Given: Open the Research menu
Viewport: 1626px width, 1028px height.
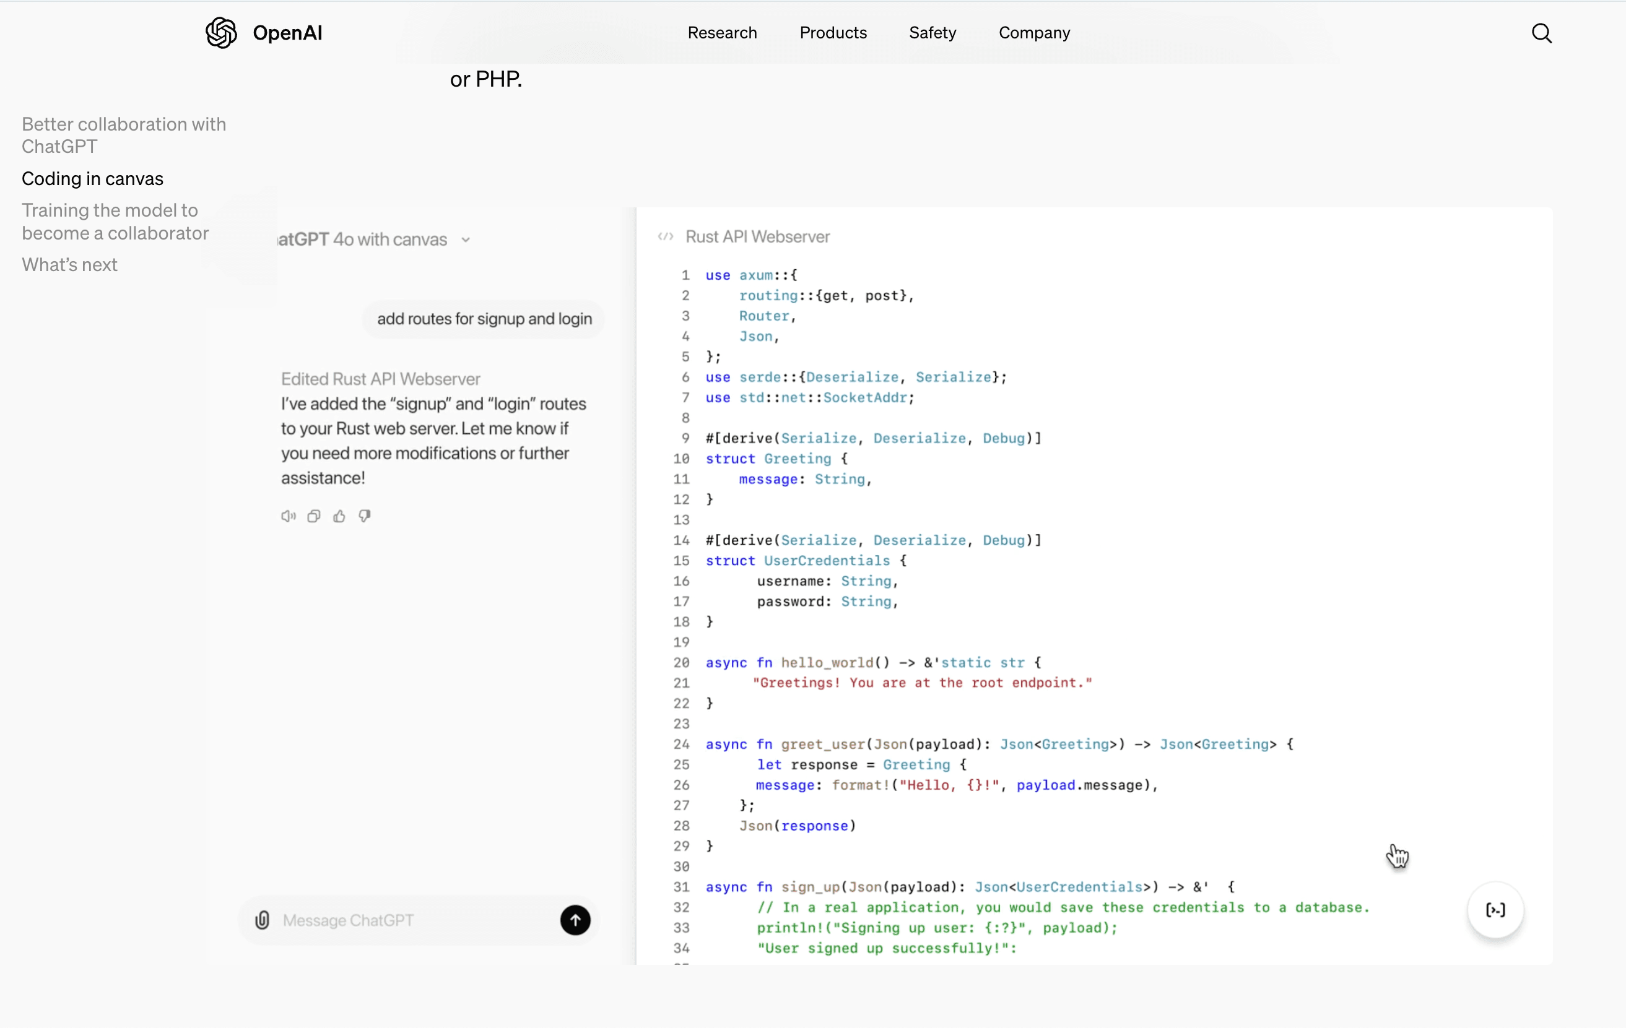Looking at the screenshot, I should pyautogui.click(x=722, y=33).
